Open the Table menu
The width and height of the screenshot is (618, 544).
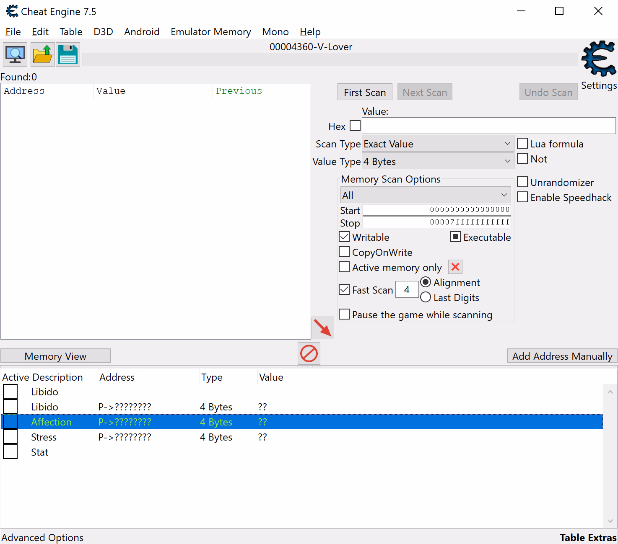[x=71, y=32]
